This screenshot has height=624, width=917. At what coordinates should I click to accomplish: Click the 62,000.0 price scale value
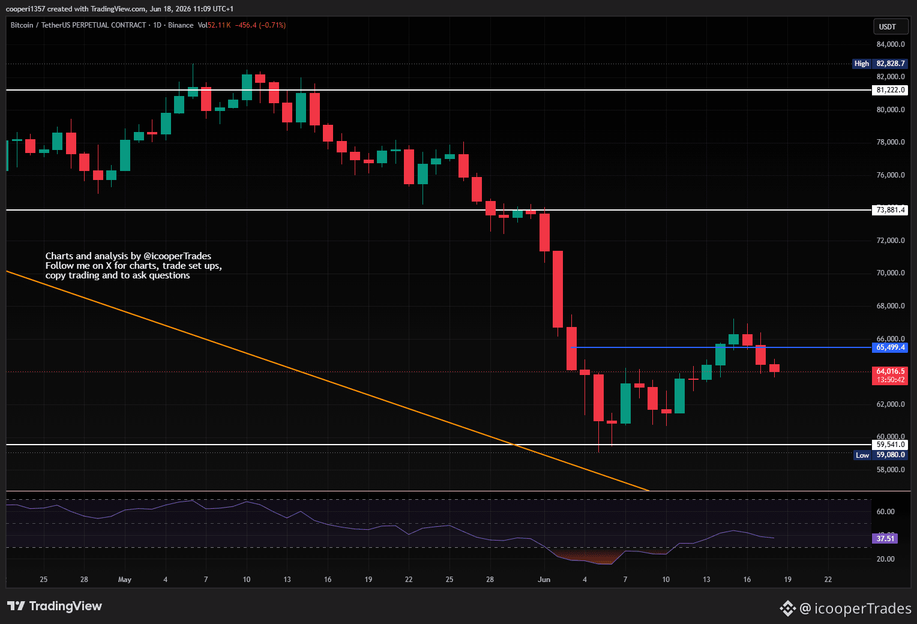(891, 404)
